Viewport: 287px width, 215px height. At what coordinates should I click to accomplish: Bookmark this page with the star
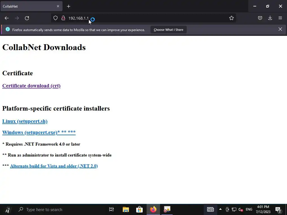(x=231, y=18)
